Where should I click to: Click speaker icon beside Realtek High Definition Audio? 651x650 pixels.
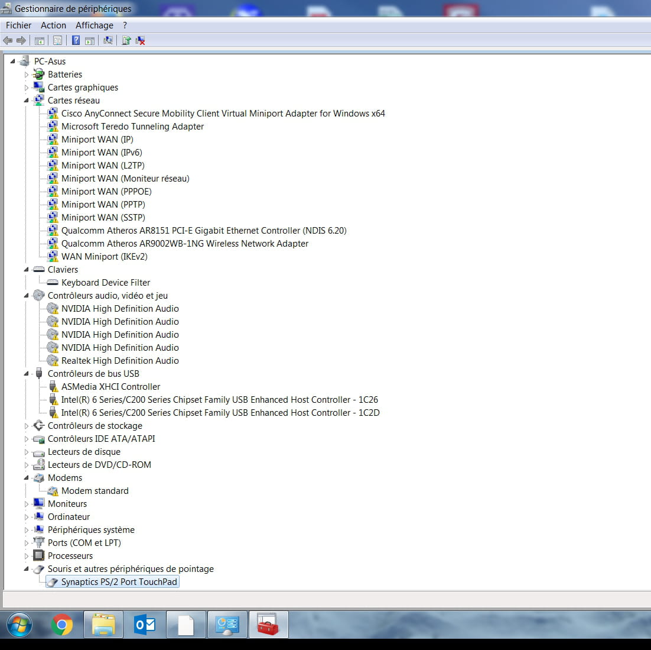click(53, 360)
